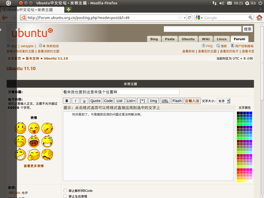Viewport: 264px width, 198px height.
Task: Insert the dizzy swirl-eyed emoticon
Action: 47,155
